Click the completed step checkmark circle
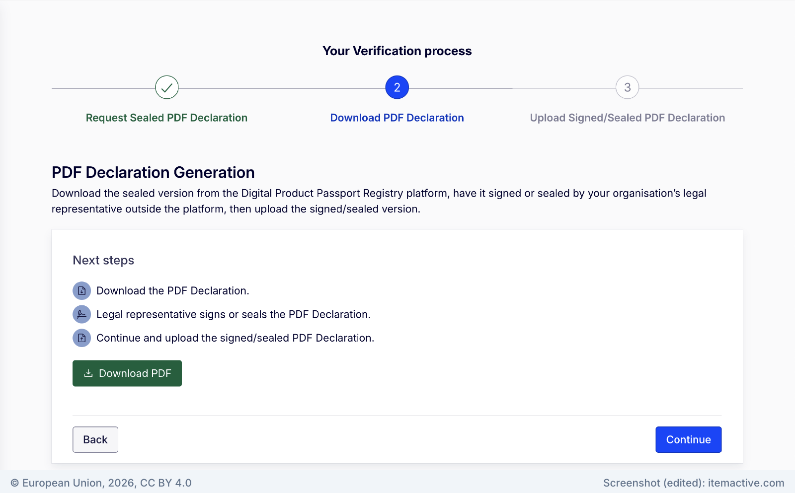This screenshot has width=795, height=493. pyautogui.click(x=167, y=87)
